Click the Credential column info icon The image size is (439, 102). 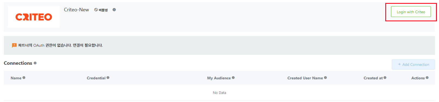[x=108, y=78]
